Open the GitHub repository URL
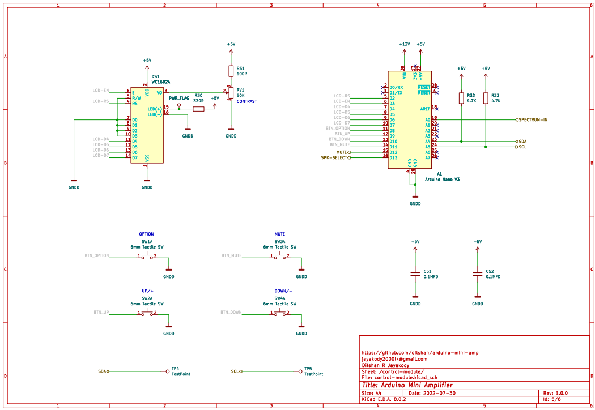Viewport: 595px width, 410px height. (x=420, y=352)
